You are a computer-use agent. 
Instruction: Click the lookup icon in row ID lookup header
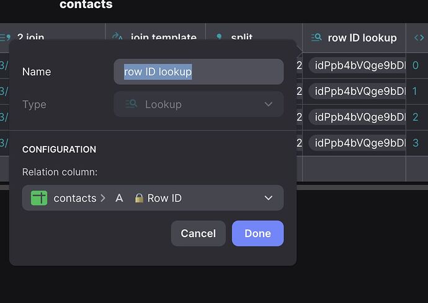click(316, 38)
